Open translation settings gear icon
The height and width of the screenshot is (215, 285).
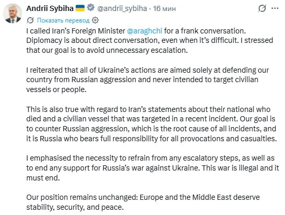[95, 20]
